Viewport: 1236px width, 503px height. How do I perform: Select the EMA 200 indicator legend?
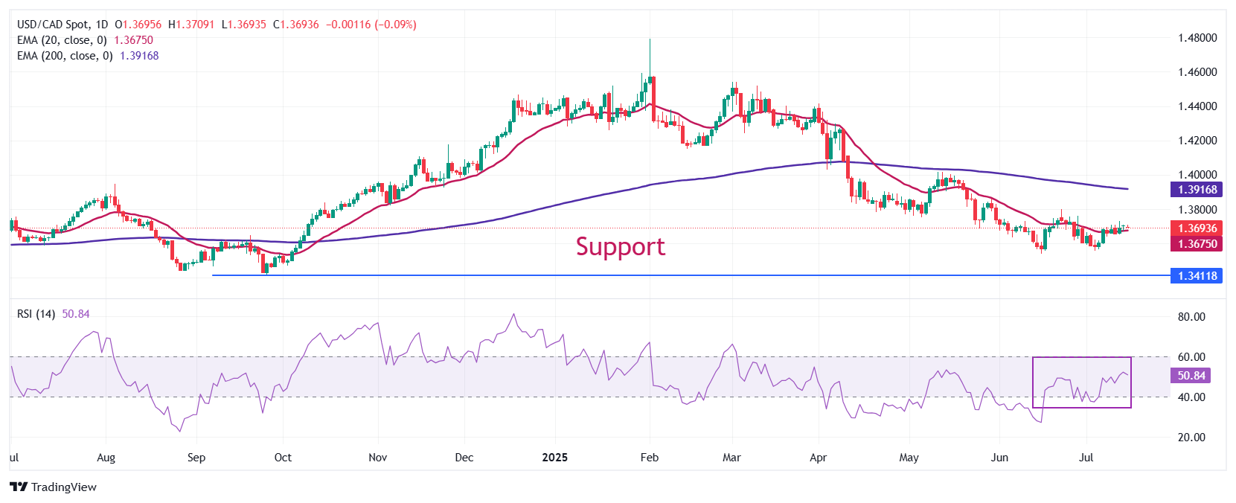(88, 56)
